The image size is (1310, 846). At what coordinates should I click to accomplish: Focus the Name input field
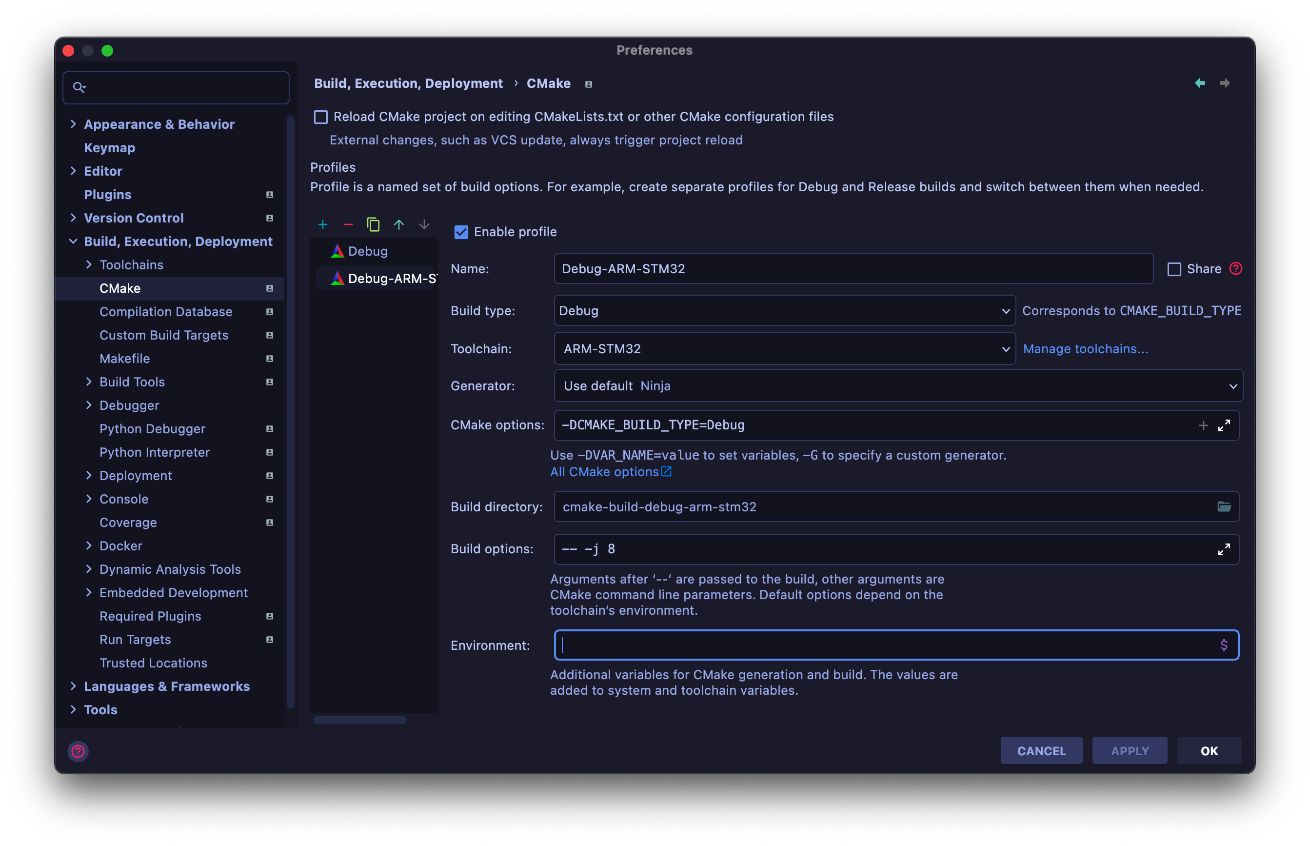click(x=853, y=269)
